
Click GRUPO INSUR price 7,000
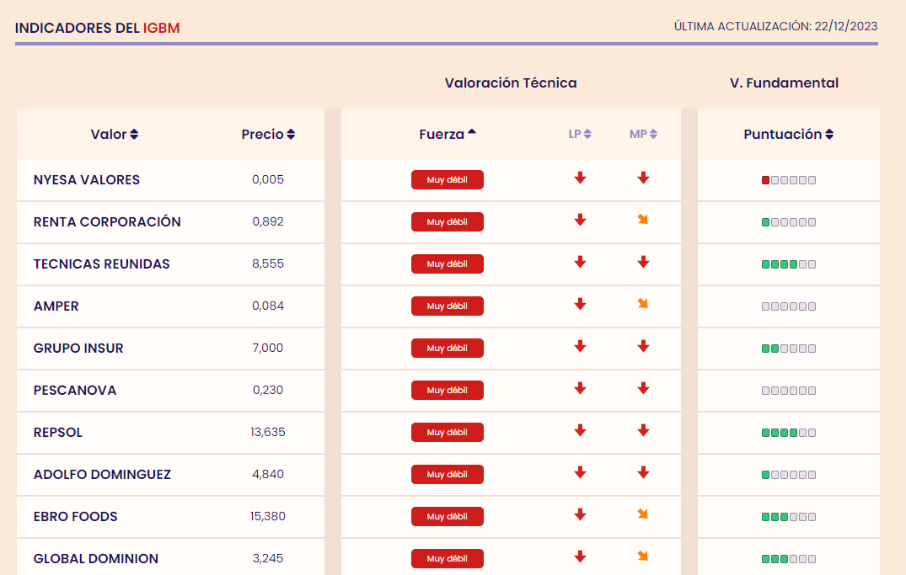click(268, 348)
